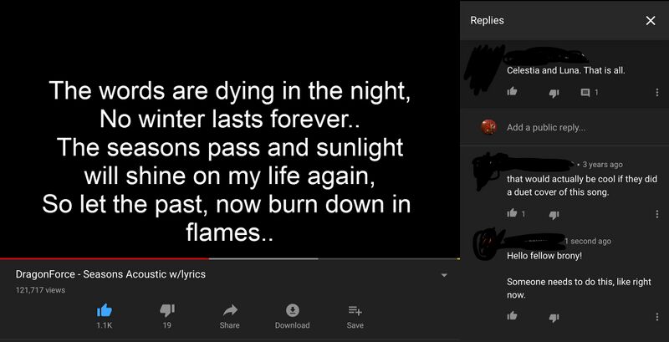Download the video

[292, 309]
